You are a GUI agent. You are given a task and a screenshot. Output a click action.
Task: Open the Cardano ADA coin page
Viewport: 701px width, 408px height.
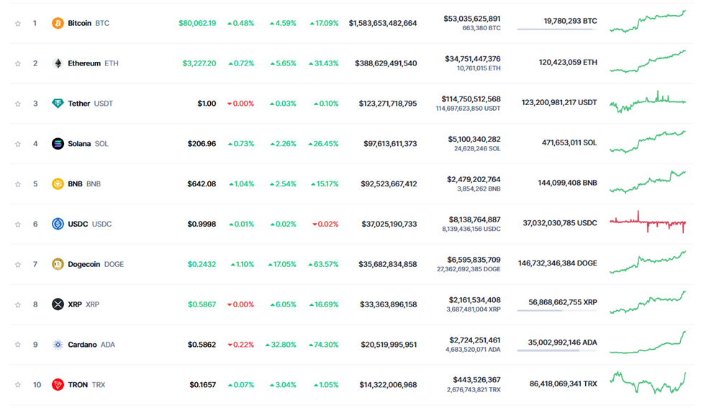tap(91, 345)
